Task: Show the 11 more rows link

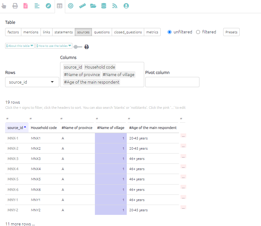Action: click(20, 224)
